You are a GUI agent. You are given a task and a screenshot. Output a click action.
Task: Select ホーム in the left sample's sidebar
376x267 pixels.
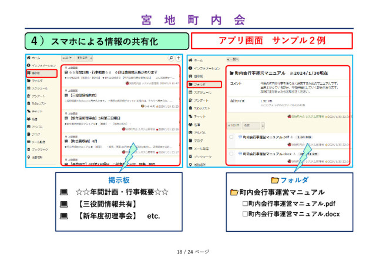click(x=36, y=58)
